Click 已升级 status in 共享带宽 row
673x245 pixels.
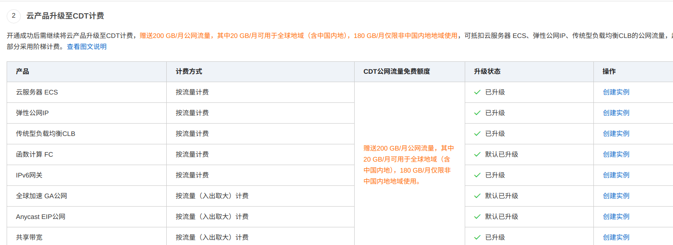coord(495,237)
